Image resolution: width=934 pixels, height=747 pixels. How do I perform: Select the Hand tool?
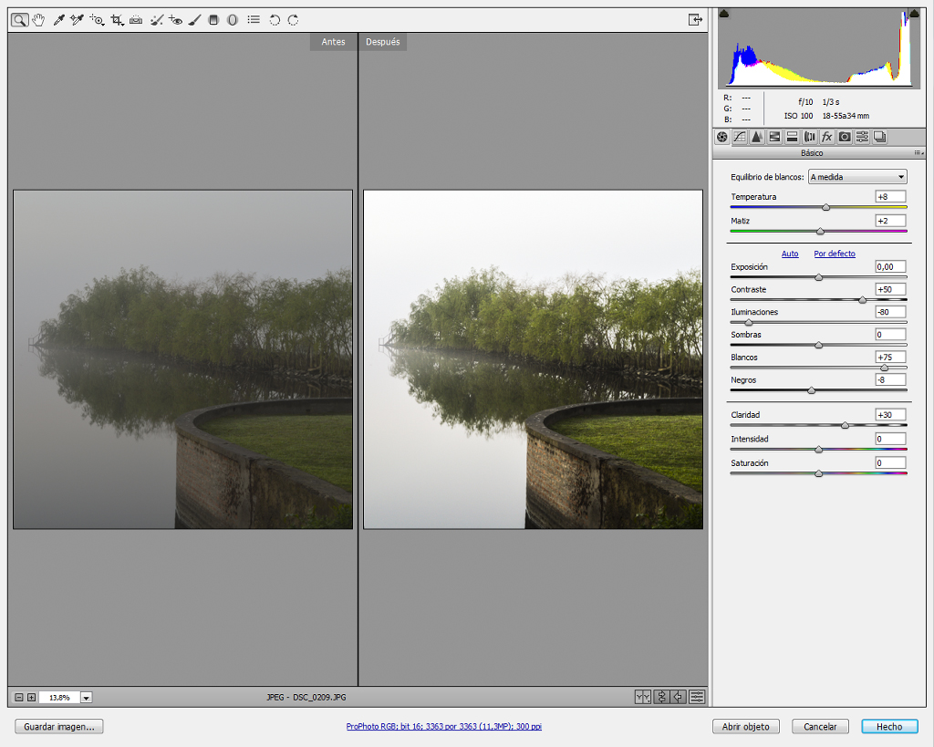point(38,20)
